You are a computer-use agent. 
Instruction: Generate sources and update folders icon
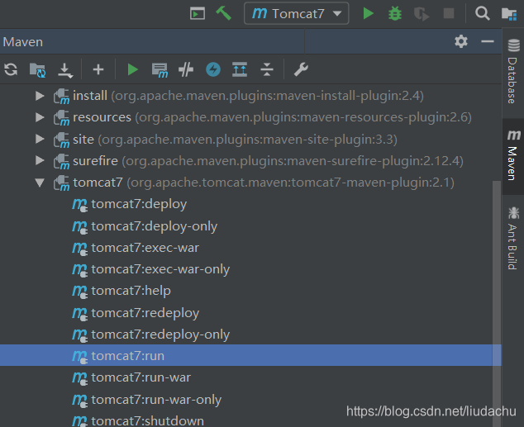pyautogui.click(x=37, y=70)
